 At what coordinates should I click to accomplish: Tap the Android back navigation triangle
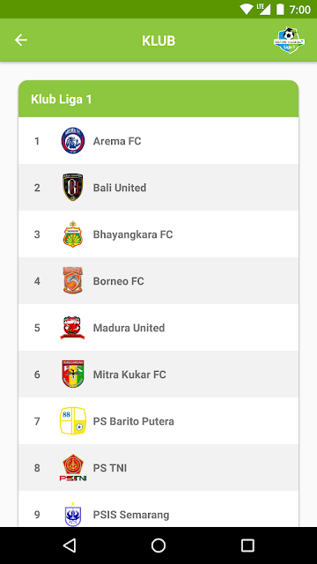pyautogui.click(x=70, y=545)
